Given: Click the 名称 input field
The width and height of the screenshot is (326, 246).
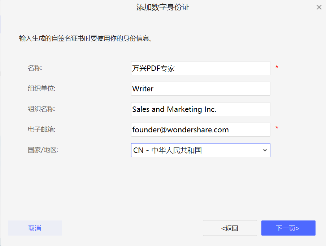Looking at the screenshot, I should 200,68.
